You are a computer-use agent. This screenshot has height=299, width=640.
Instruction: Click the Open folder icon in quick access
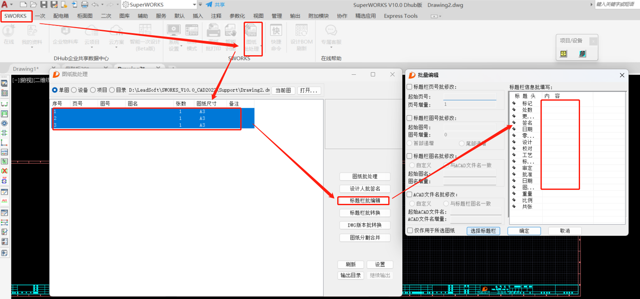[x=33, y=5]
